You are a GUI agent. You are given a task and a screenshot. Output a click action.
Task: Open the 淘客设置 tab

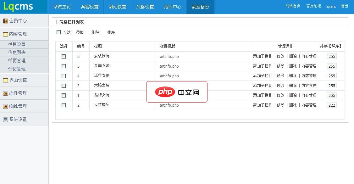[90, 6]
